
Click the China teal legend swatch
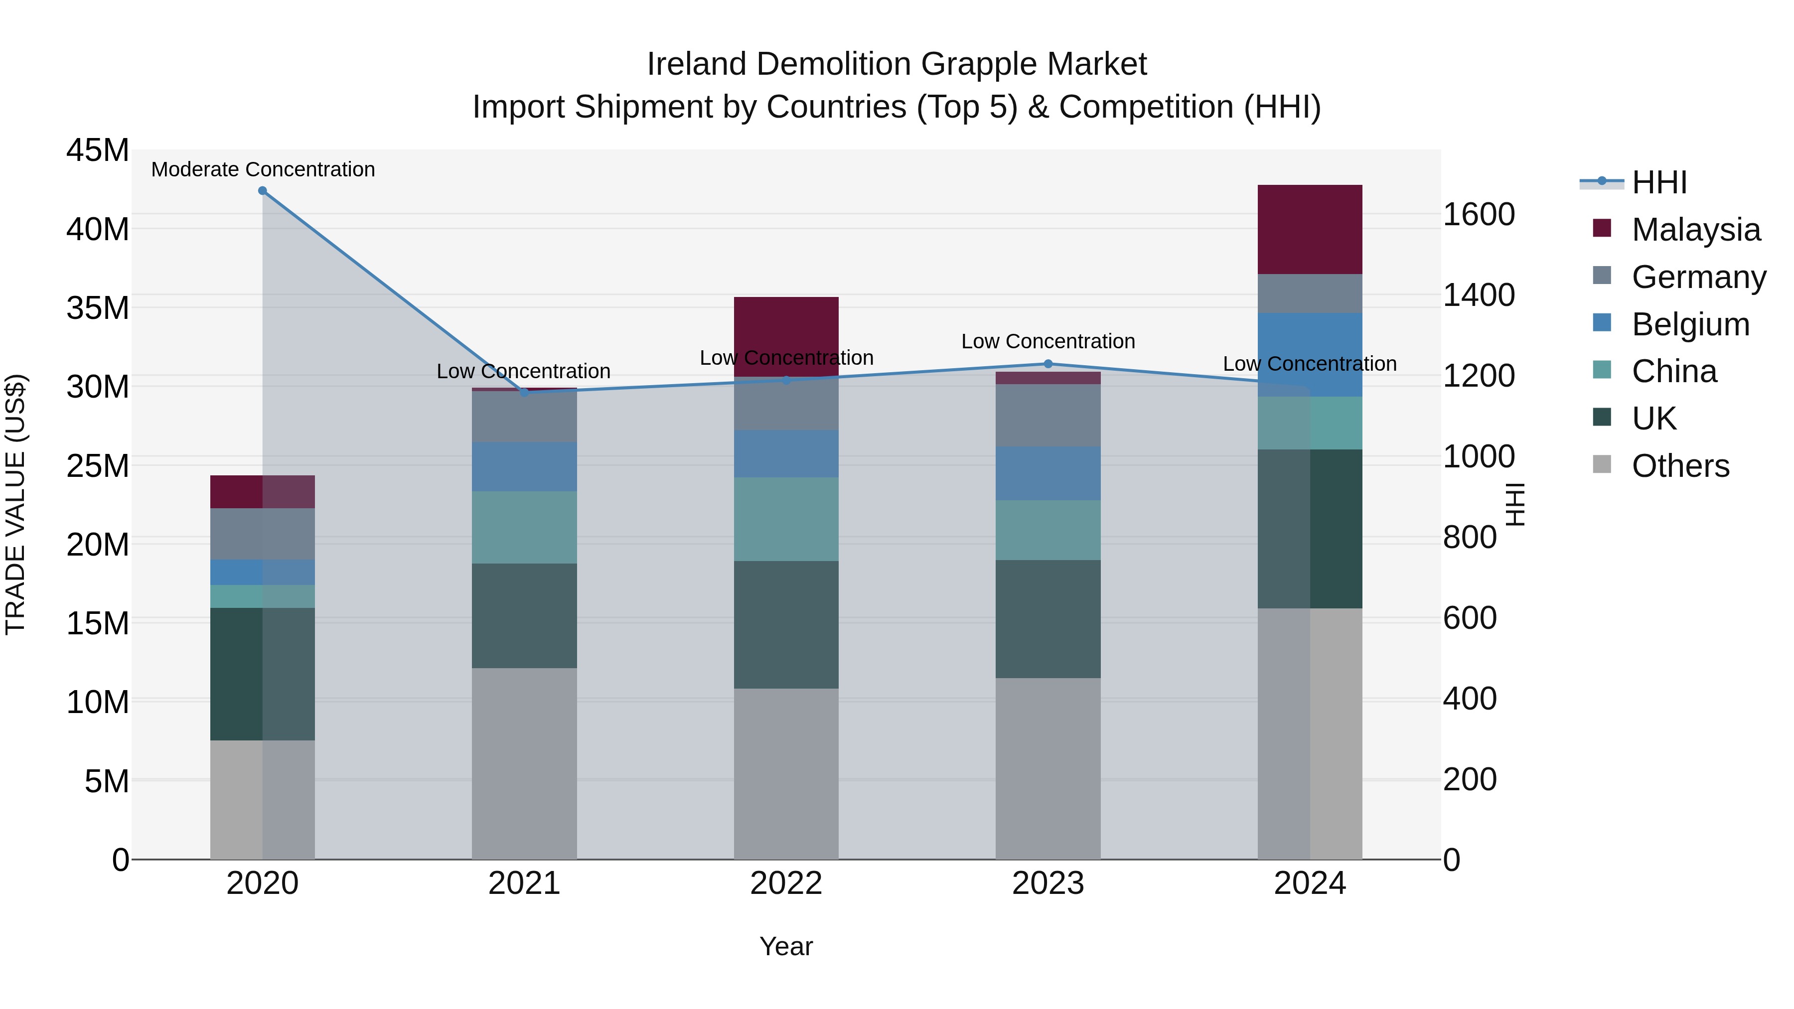pyautogui.click(x=1602, y=370)
